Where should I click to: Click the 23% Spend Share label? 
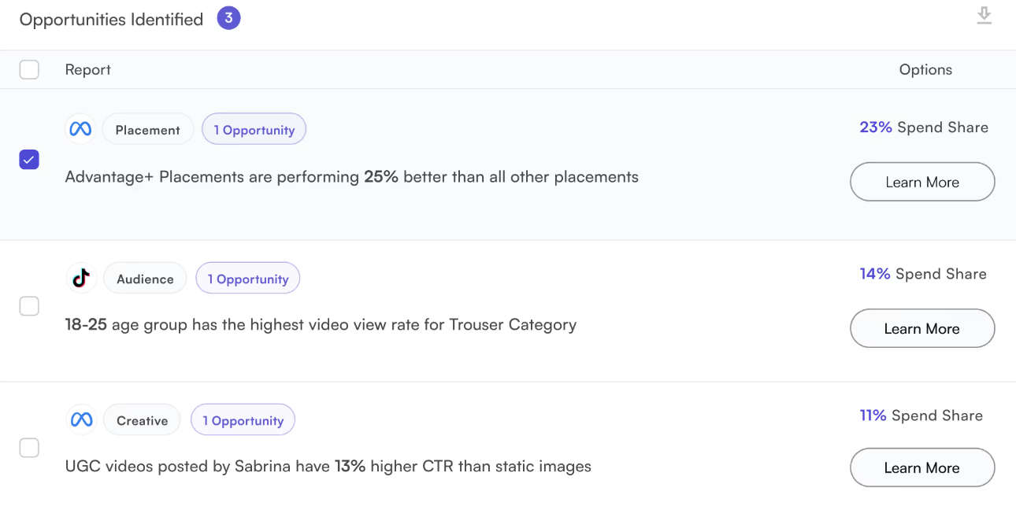pos(923,127)
